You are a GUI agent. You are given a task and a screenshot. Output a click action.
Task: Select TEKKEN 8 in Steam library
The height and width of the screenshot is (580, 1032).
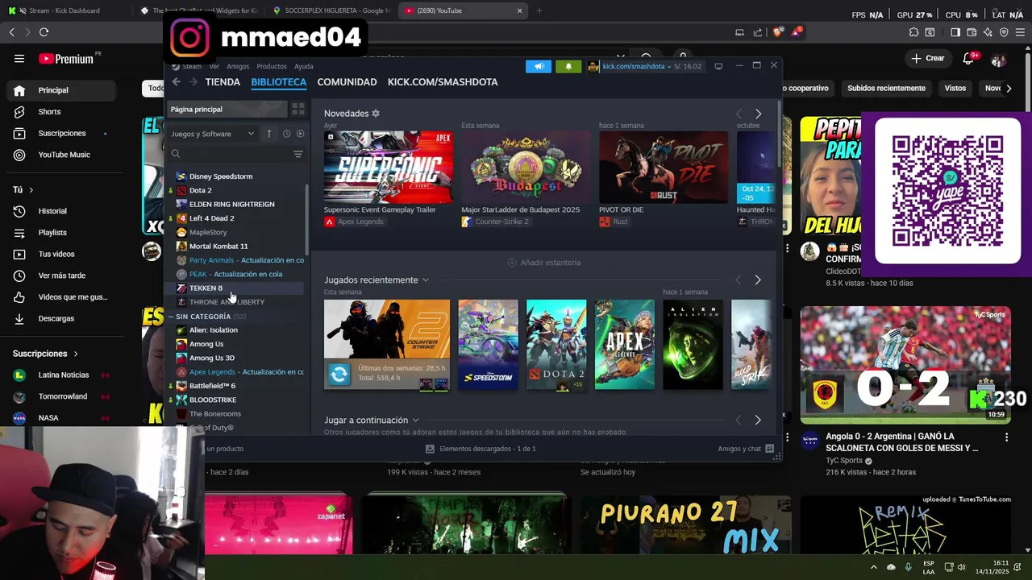(206, 288)
